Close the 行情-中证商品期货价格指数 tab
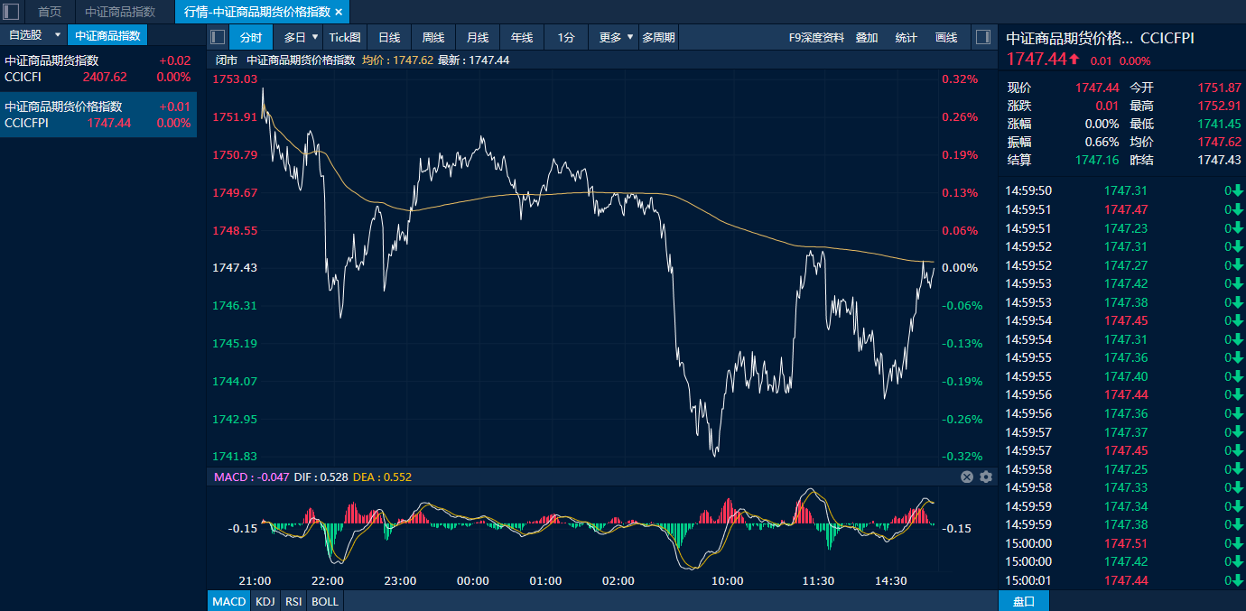This screenshot has width=1246, height=611. [x=339, y=12]
